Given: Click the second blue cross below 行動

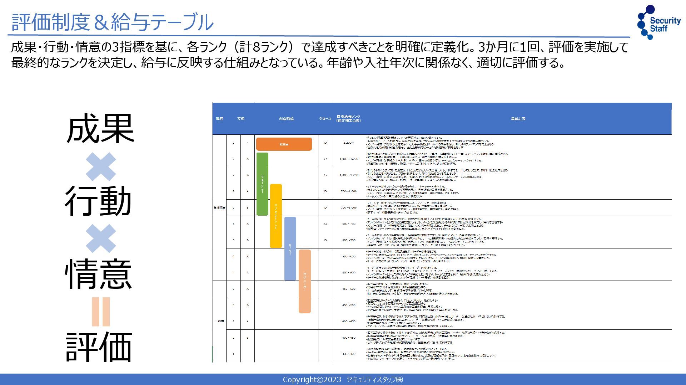Looking at the screenshot, I should pyautogui.click(x=101, y=238).
